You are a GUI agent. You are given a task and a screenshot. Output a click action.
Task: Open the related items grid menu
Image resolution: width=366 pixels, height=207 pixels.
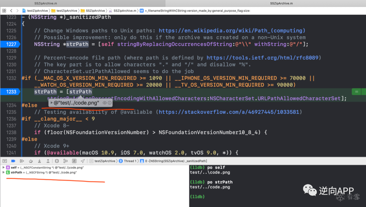(x=4, y=11)
